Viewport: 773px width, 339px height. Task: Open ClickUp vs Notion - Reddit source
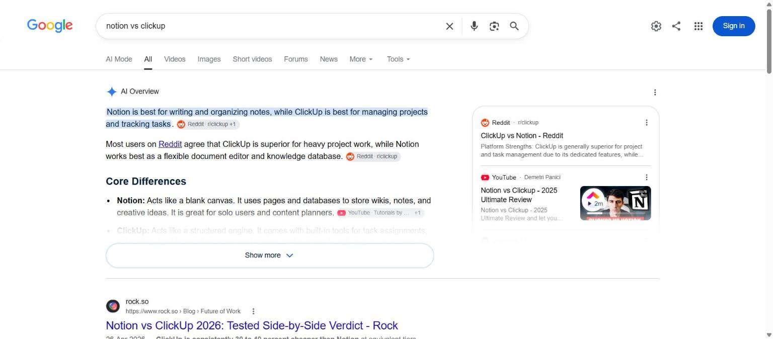tap(522, 136)
